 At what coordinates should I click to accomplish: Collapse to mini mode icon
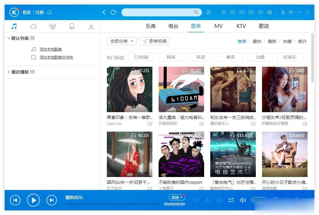[291, 12]
